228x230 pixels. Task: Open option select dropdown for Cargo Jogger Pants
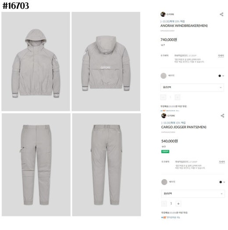pyautogui.click(x=193, y=194)
